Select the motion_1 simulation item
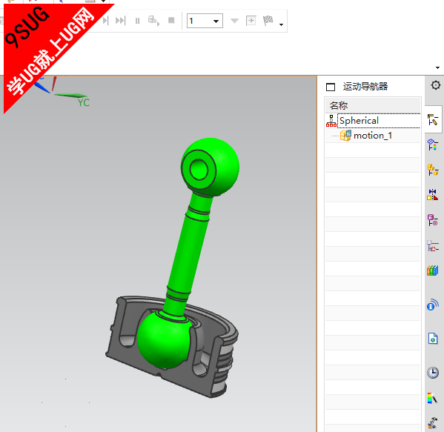Image resolution: width=444 pixels, height=432 pixels. [373, 136]
